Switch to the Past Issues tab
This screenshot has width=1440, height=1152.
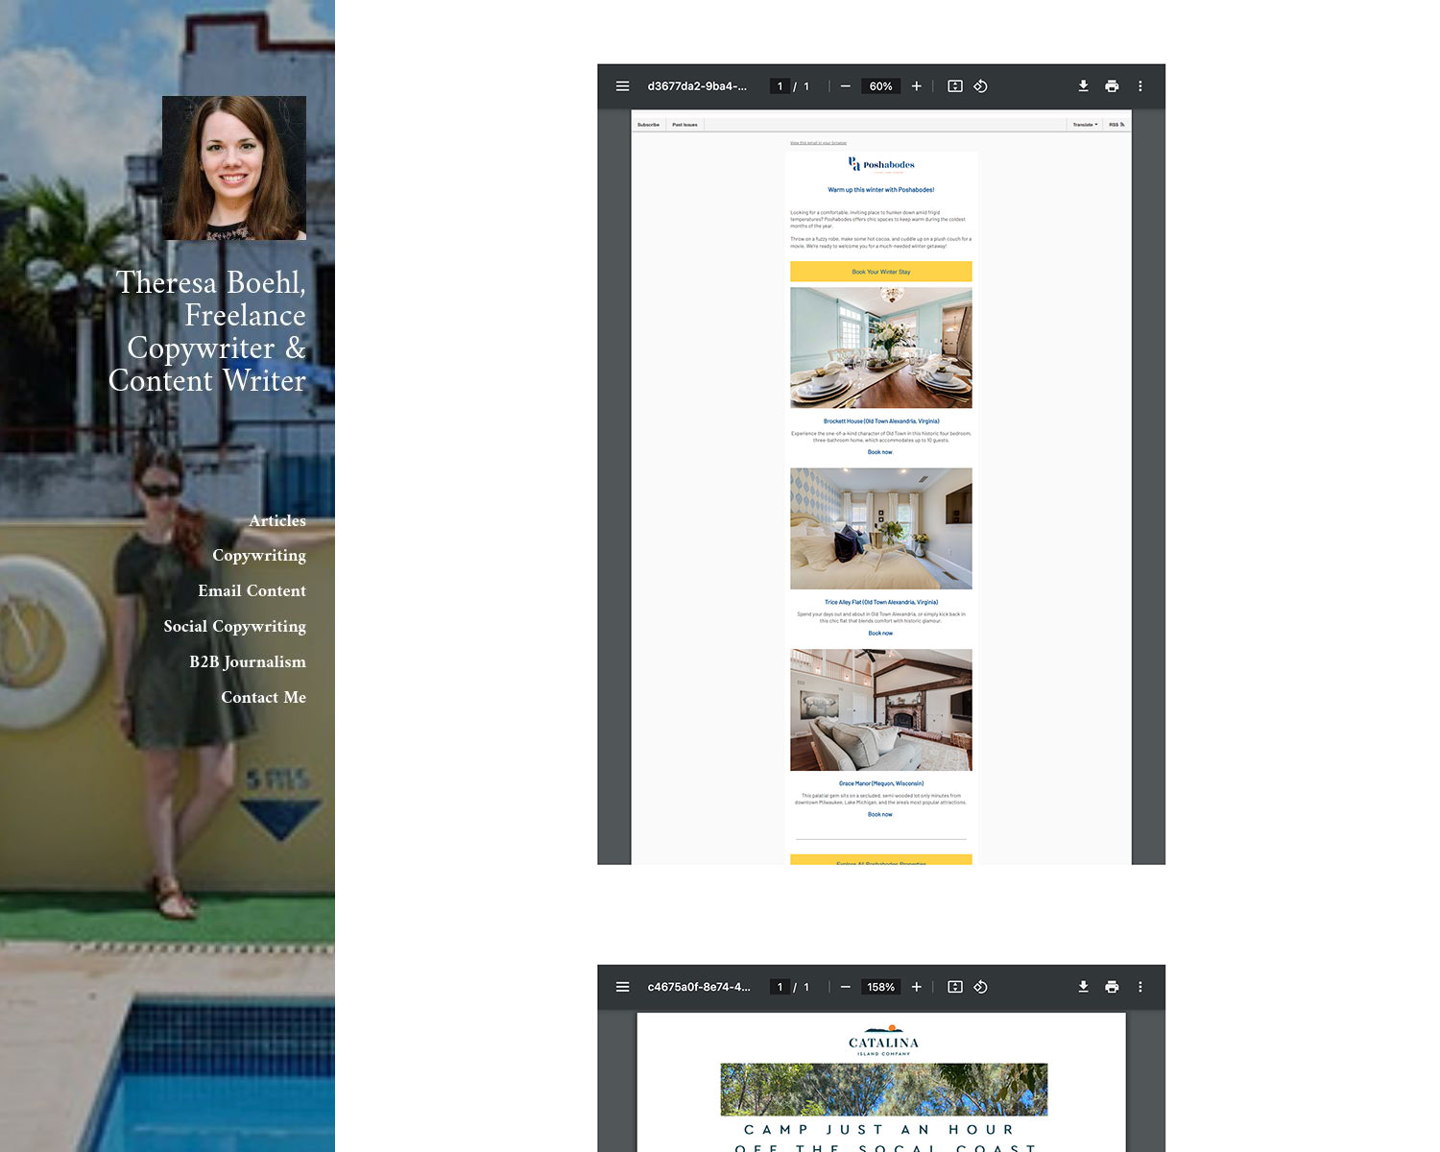(684, 124)
